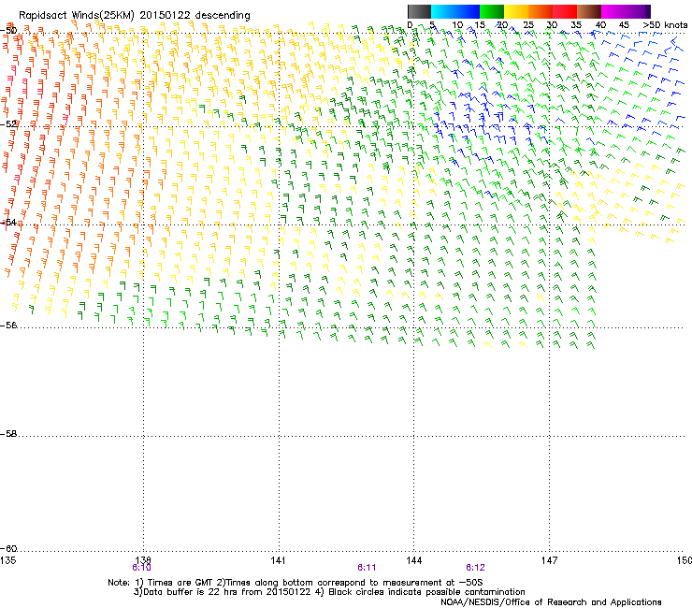Click the purple '6:12' time label
The height and width of the screenshot is (608, 692).
475,568
